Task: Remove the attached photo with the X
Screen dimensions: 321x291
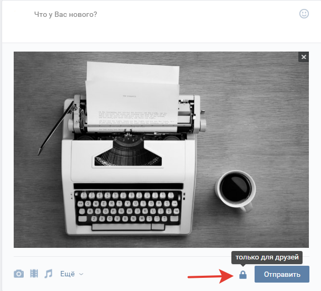Action: [x=304, y=57]
